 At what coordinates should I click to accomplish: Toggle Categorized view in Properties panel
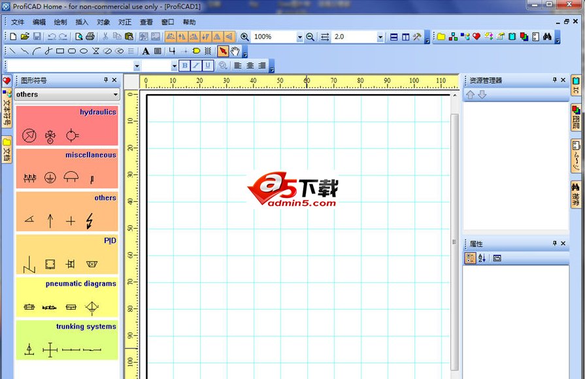[470, 258]
